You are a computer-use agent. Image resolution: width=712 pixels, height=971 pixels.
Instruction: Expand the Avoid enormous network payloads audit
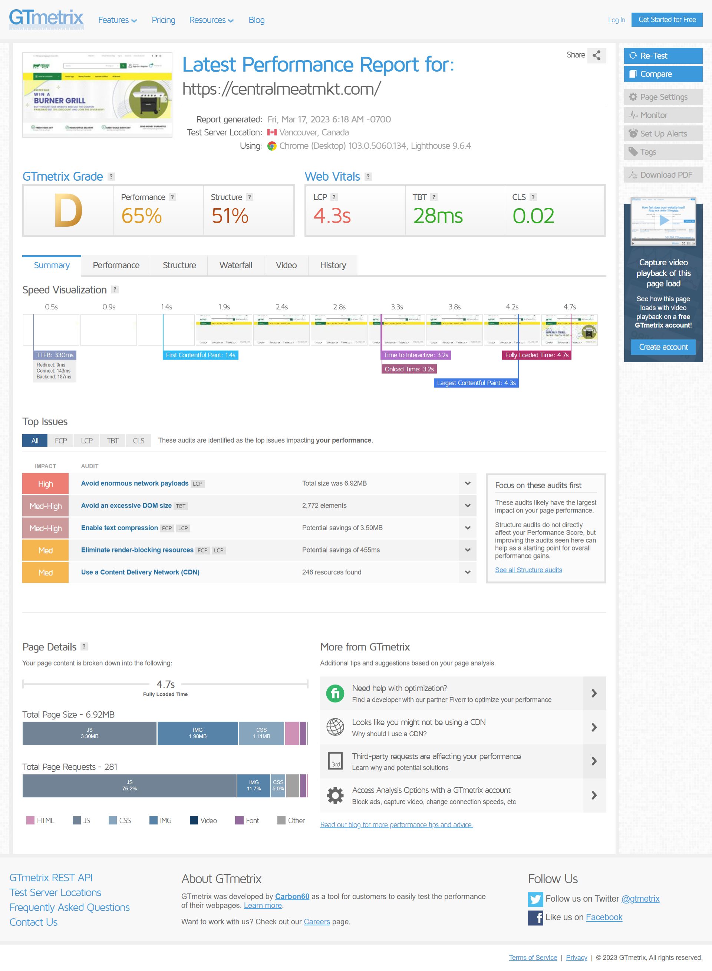468,484
